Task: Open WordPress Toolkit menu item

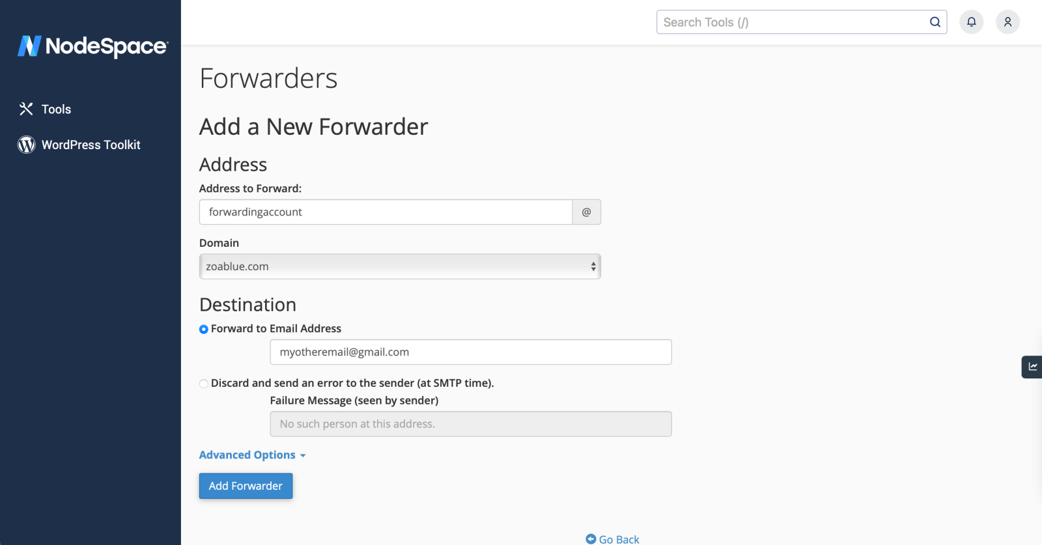Action: [x=91, y=145]
